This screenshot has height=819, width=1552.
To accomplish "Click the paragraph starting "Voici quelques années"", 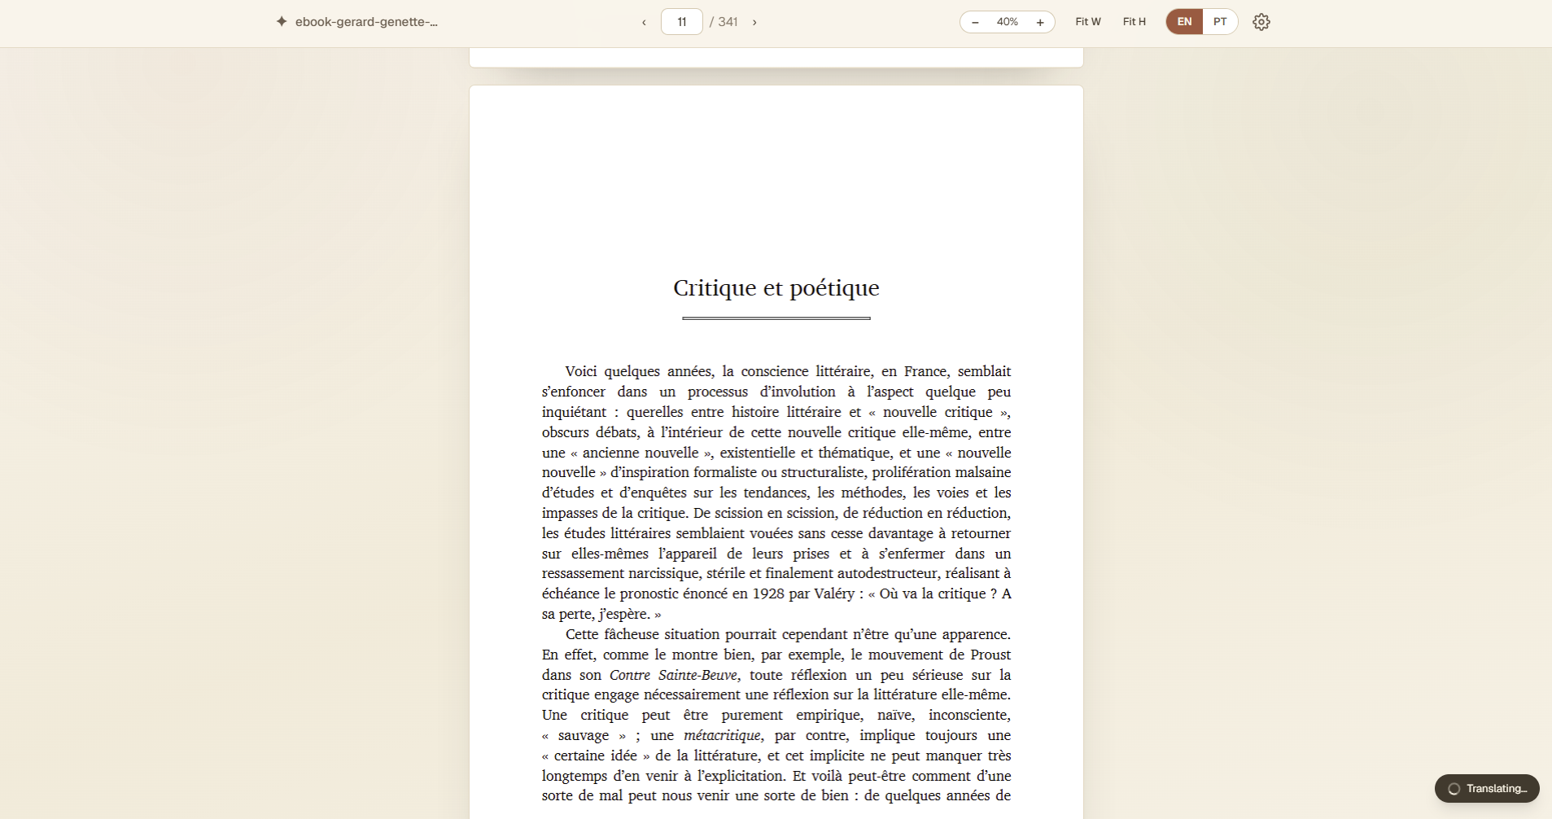I will [776, 493].
